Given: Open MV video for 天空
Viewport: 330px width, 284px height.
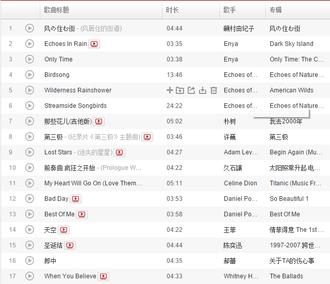Looking at the screenshot, I should [63, 230].
